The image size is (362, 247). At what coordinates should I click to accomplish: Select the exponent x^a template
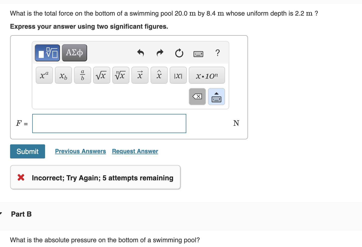point(44,75)
